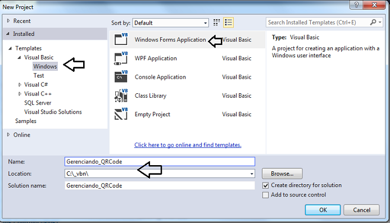Collapse the Visual Basic tree node

click(x=19, y=57)
